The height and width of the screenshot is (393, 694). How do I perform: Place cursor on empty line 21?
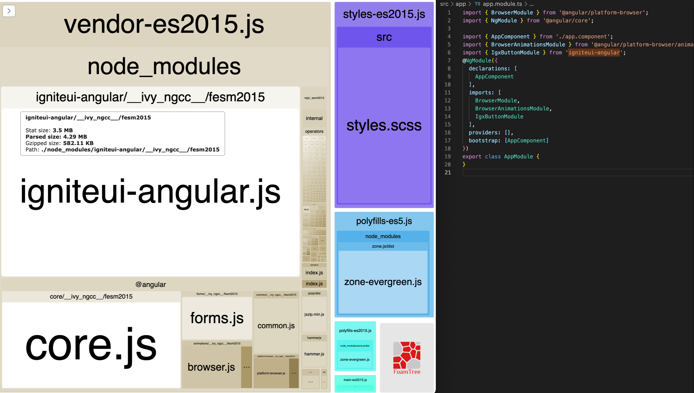578,173
